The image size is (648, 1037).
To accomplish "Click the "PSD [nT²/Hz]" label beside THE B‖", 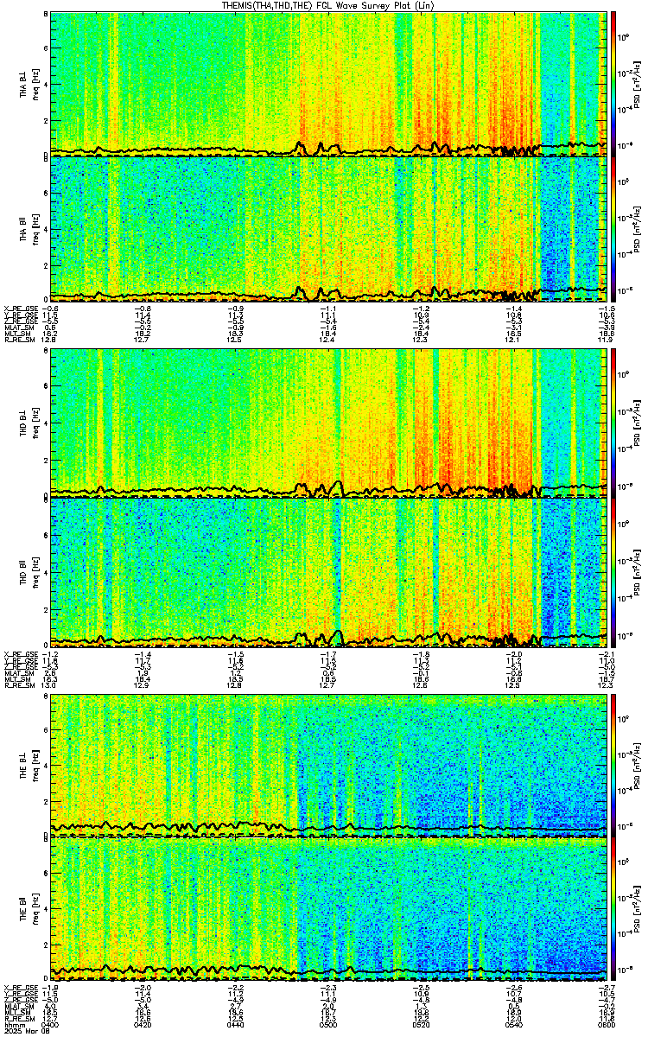I will pyautogui.click(x=638, y=911).
